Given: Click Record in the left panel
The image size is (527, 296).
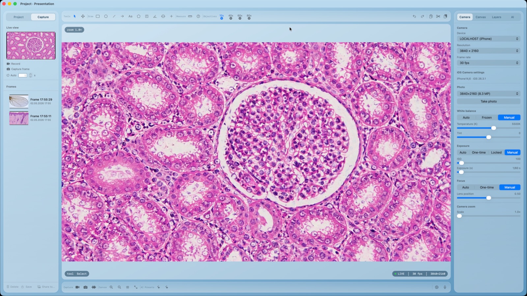Looking at the screenshot, I should (x=14, y=64).
